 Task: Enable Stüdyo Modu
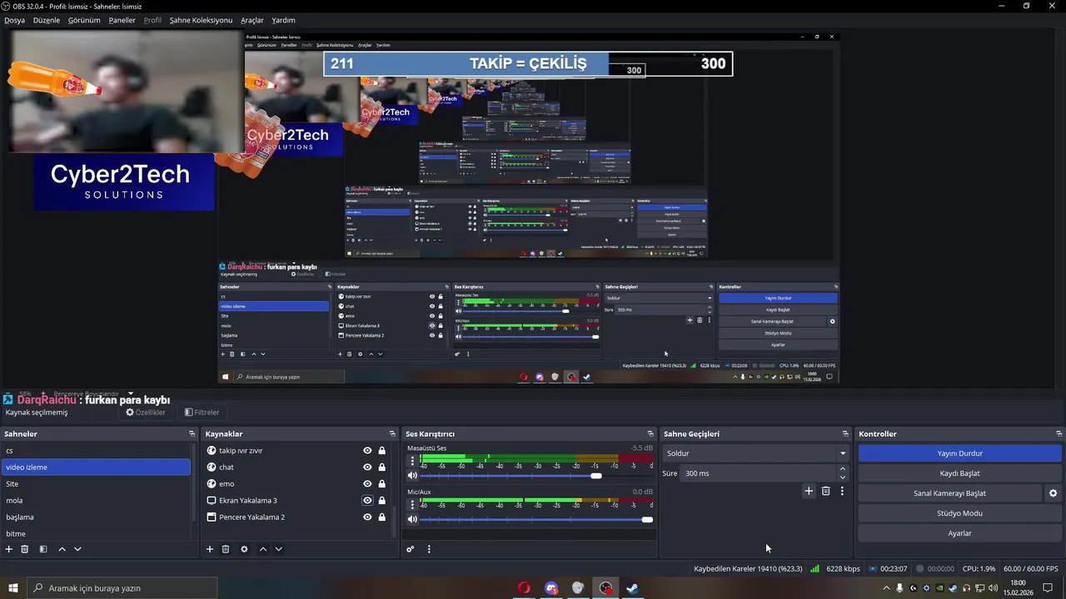959,513
